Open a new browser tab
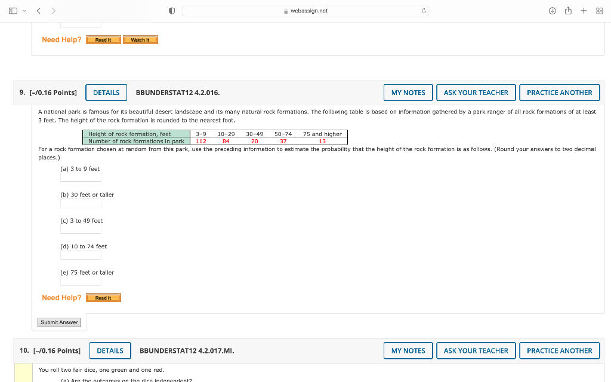The height and width of the screenshot is (382, 611). (x=584, y=10)
